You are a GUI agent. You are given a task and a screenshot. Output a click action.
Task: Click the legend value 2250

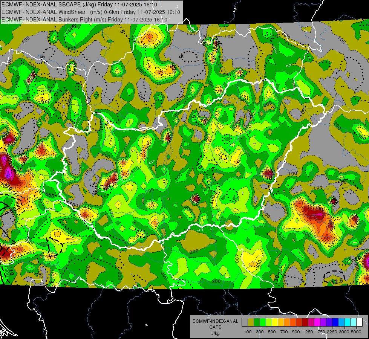tap(332, 332)
